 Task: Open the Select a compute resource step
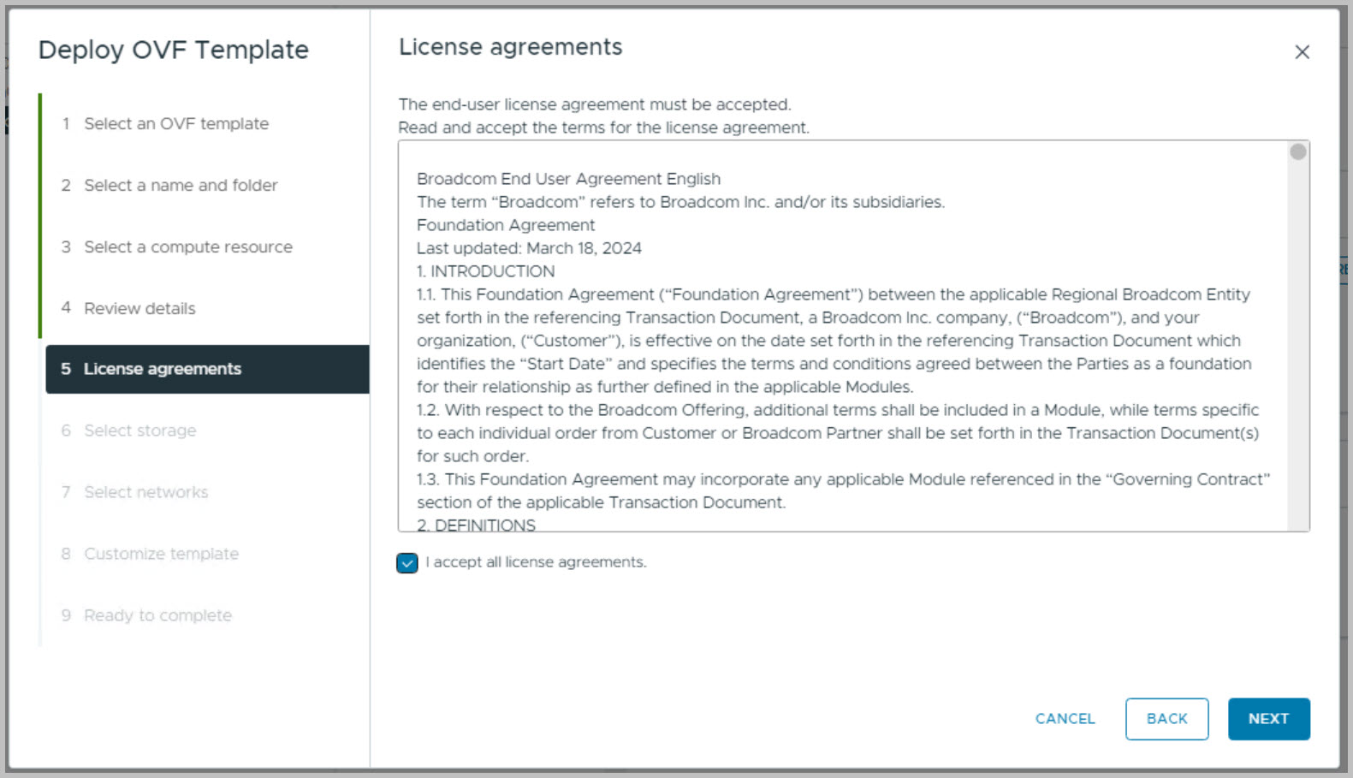pos(188,247)
